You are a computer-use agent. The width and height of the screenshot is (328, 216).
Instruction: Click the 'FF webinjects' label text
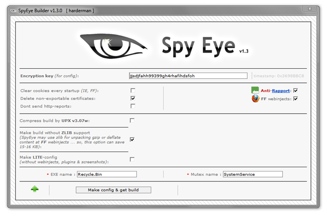point(276,99)
